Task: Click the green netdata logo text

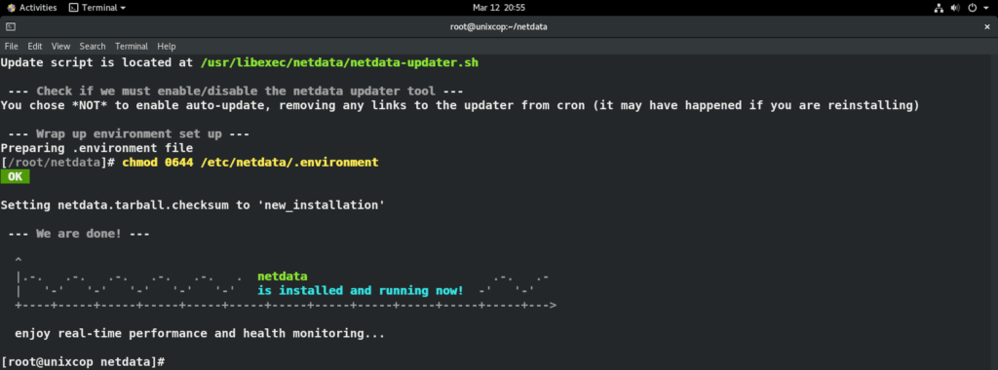Action: click(x=283, y=277)
